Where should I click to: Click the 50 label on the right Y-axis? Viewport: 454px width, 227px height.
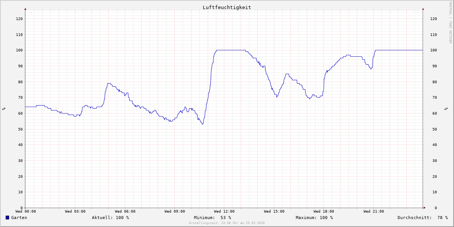click(x=433, y=129)
